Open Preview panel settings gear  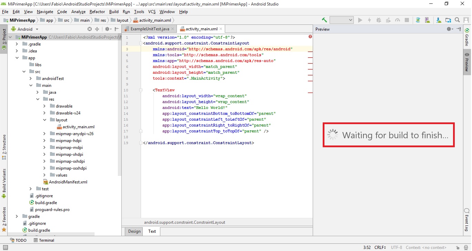coord(450,29)
